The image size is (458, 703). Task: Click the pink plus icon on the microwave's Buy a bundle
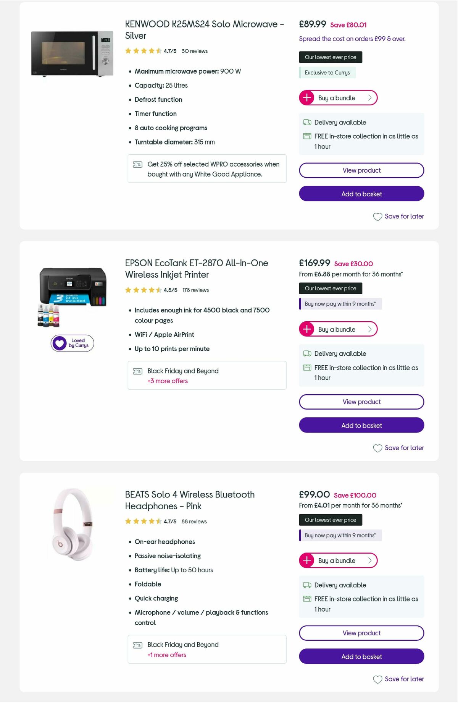(307, 97)
